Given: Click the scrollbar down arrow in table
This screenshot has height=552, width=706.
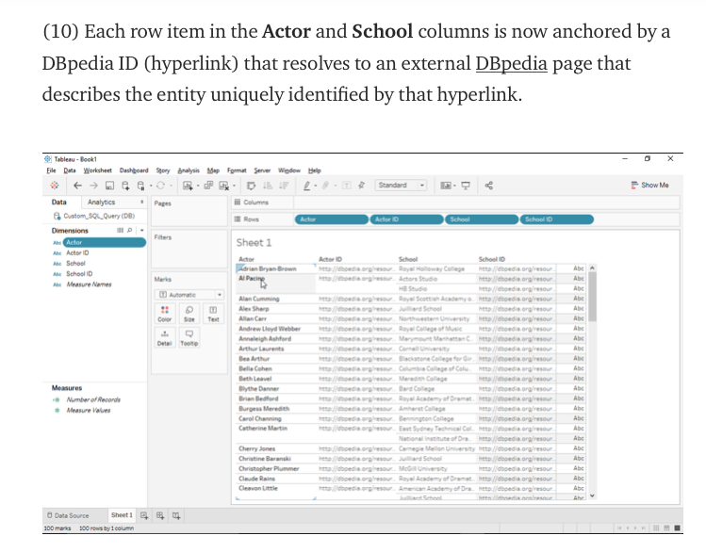Looking at the screenshot, I should [592, 495].
